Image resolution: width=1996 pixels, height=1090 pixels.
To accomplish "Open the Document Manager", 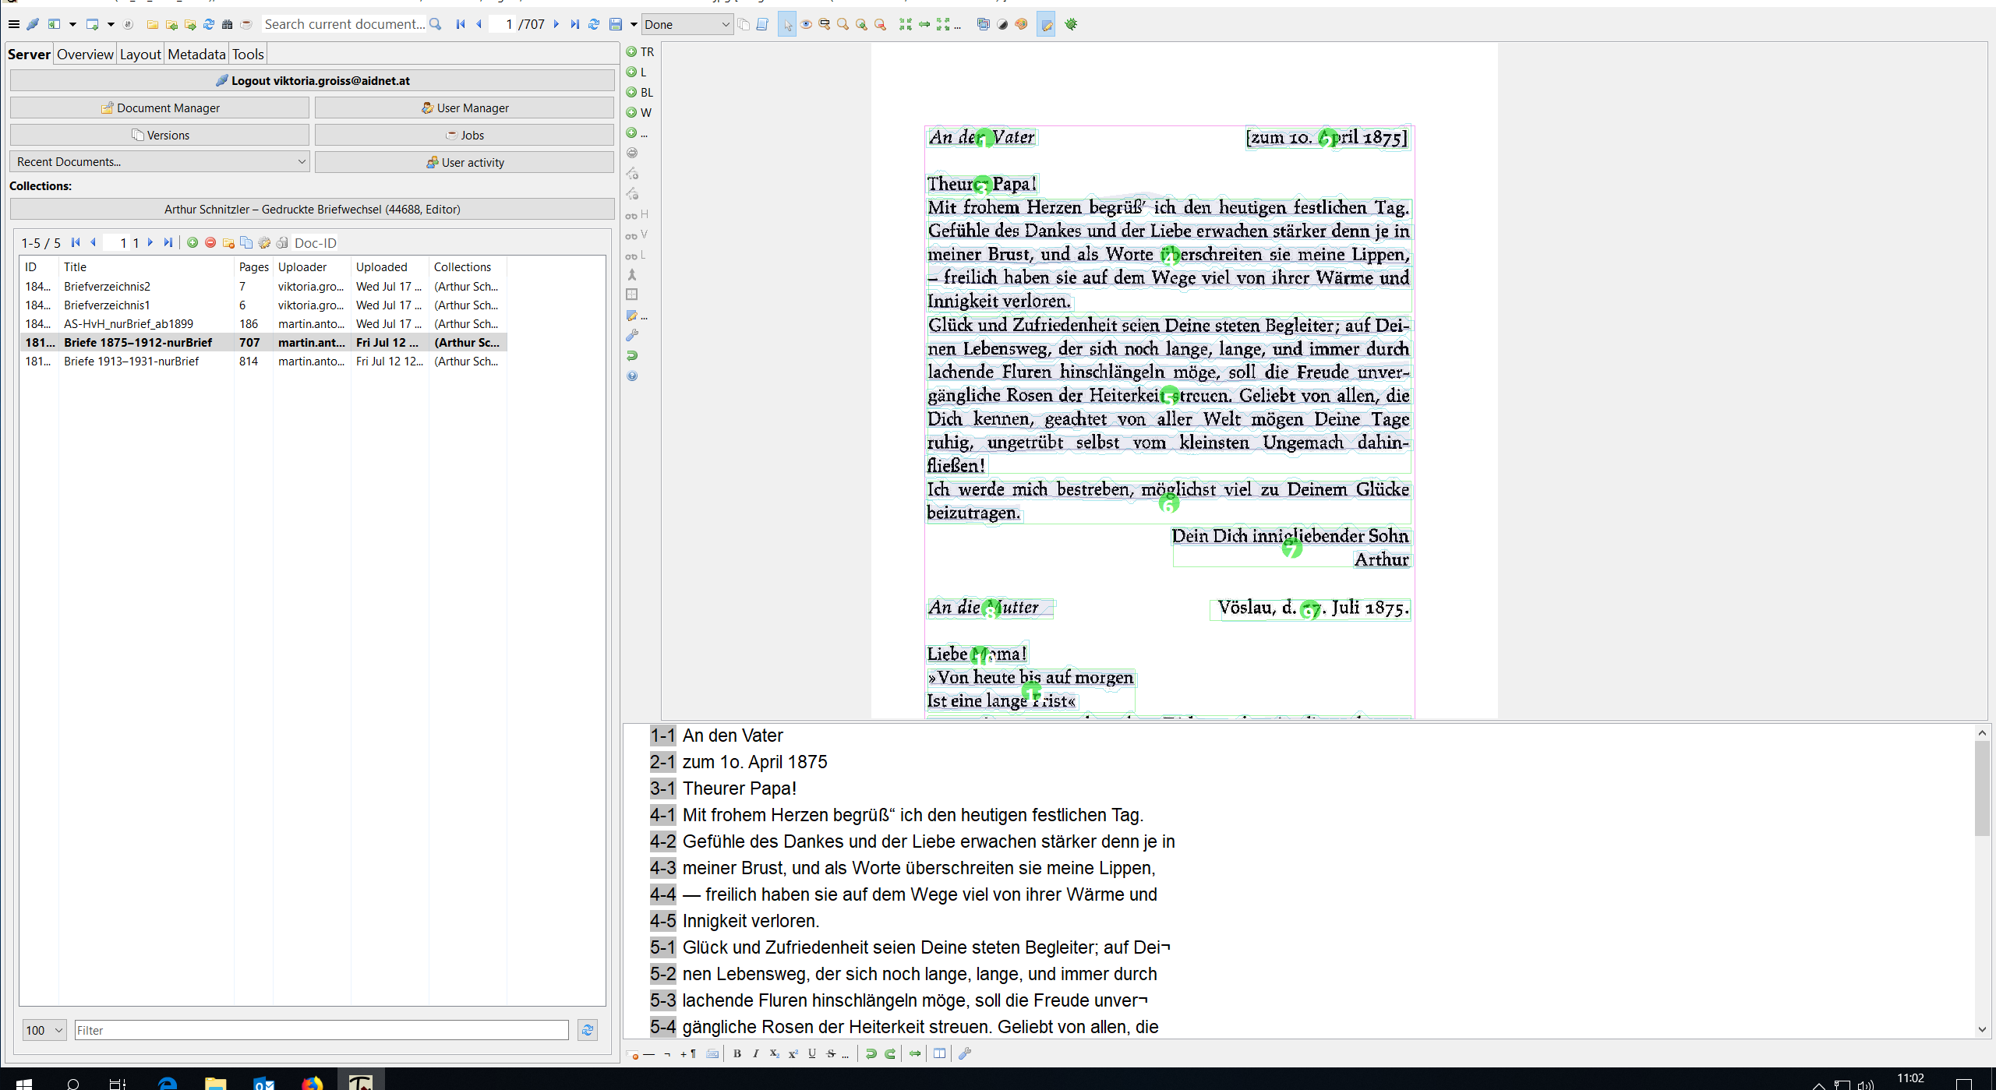I will tap(160, 108).
